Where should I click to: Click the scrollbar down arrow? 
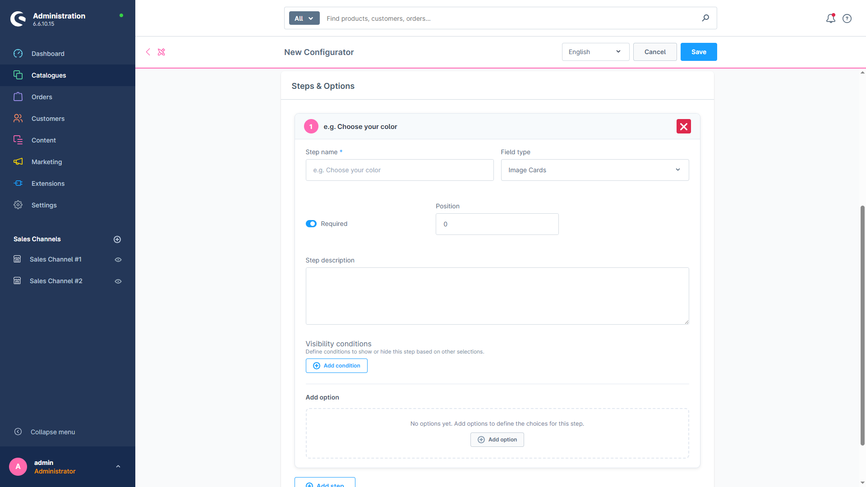(x=862, y=483)
